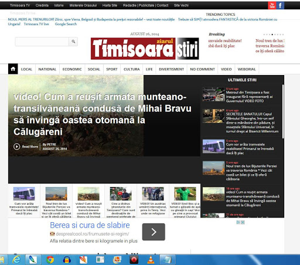Click the YouTube video thumbnail in carousel
300x265 pixels.
tap(121, 193)
